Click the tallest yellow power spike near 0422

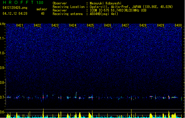(x=43, y=113)
